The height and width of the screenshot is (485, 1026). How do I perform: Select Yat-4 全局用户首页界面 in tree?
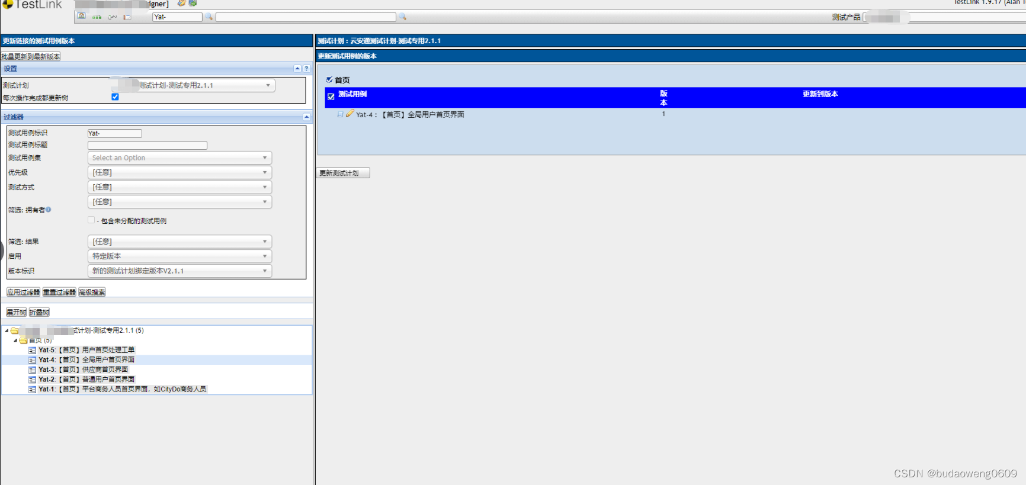(86, 360)
